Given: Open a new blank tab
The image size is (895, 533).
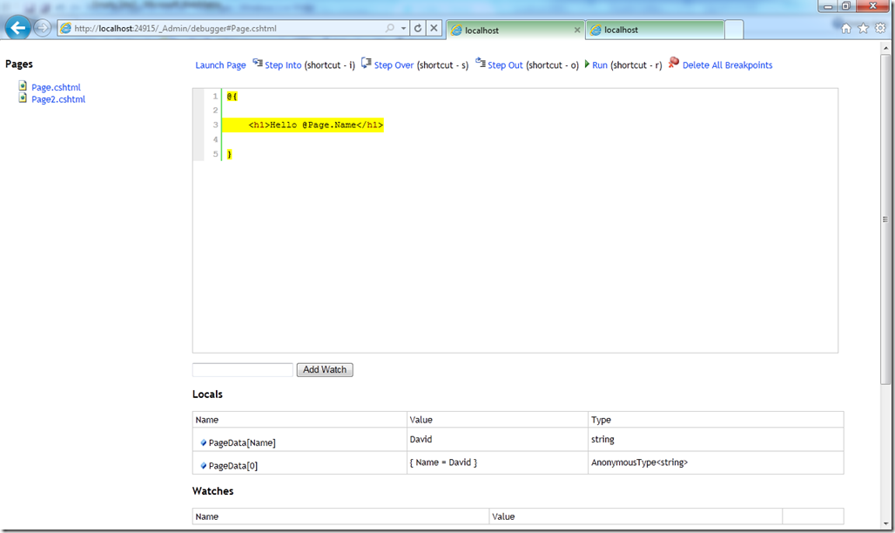Looking at the screenshot, I should pyautogui.click(x=734, y=30).
